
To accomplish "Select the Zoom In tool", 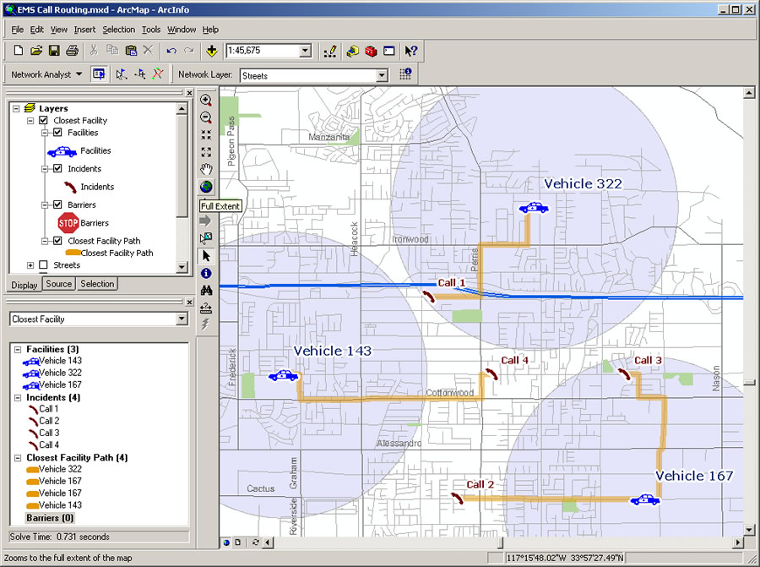I will click(206, 100).
